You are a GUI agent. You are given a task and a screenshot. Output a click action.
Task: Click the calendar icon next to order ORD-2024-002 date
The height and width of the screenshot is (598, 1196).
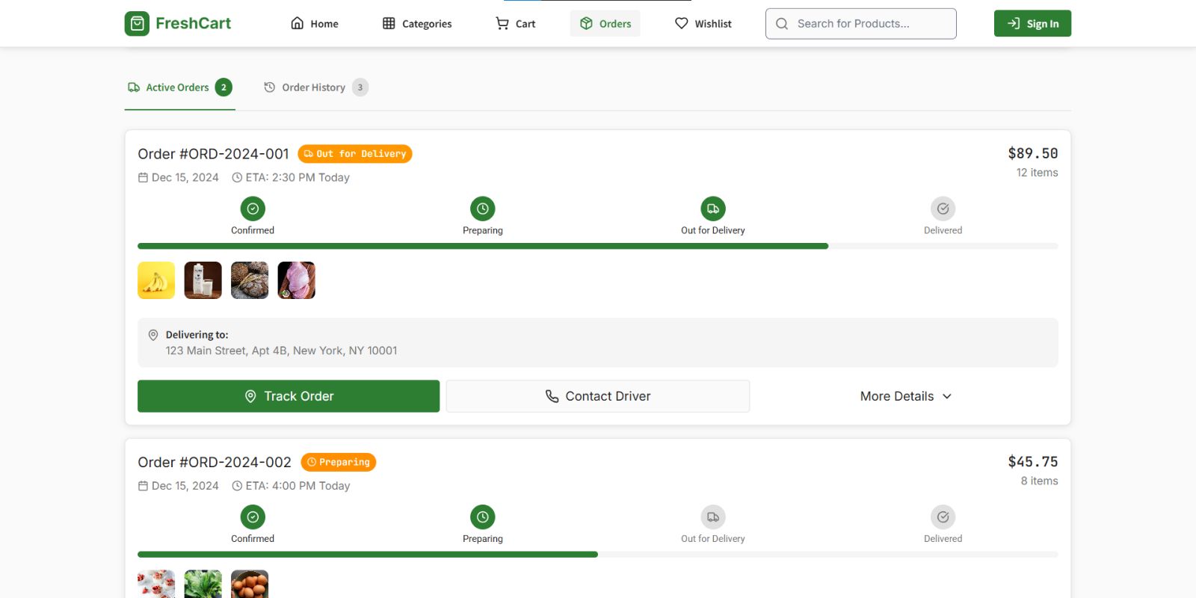click(x=143, y=486)
